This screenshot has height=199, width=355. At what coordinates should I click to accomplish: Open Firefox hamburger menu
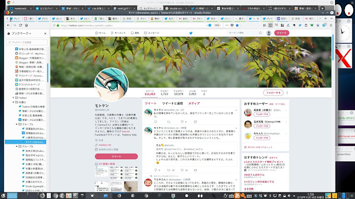click(x=331, y=25)
